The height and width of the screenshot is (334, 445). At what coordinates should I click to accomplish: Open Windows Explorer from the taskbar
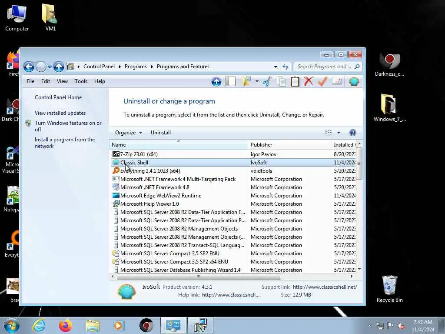93,326
